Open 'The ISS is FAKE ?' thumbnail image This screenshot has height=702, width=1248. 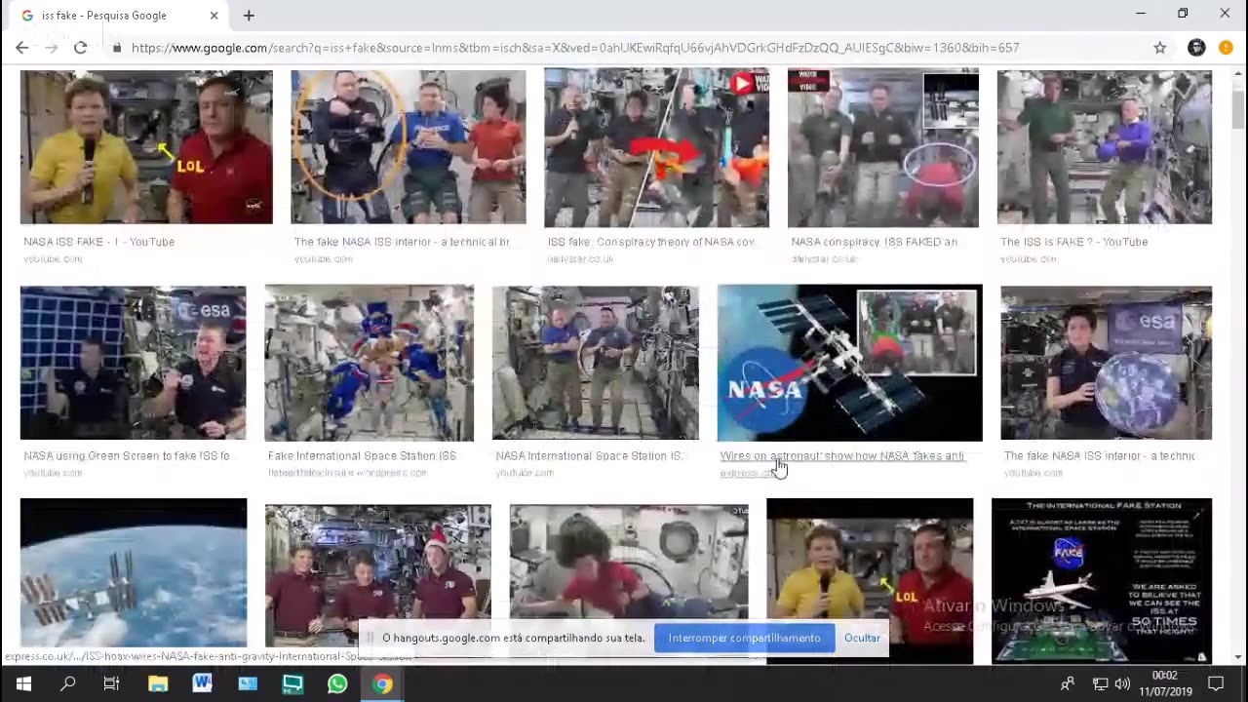click(1105, 147)
